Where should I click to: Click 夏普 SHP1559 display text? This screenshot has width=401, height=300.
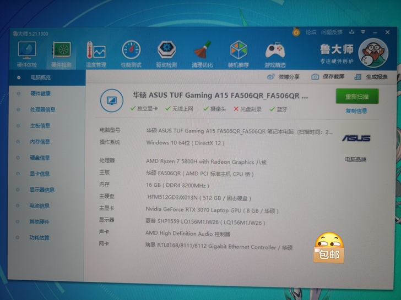(x=205, y=222)
